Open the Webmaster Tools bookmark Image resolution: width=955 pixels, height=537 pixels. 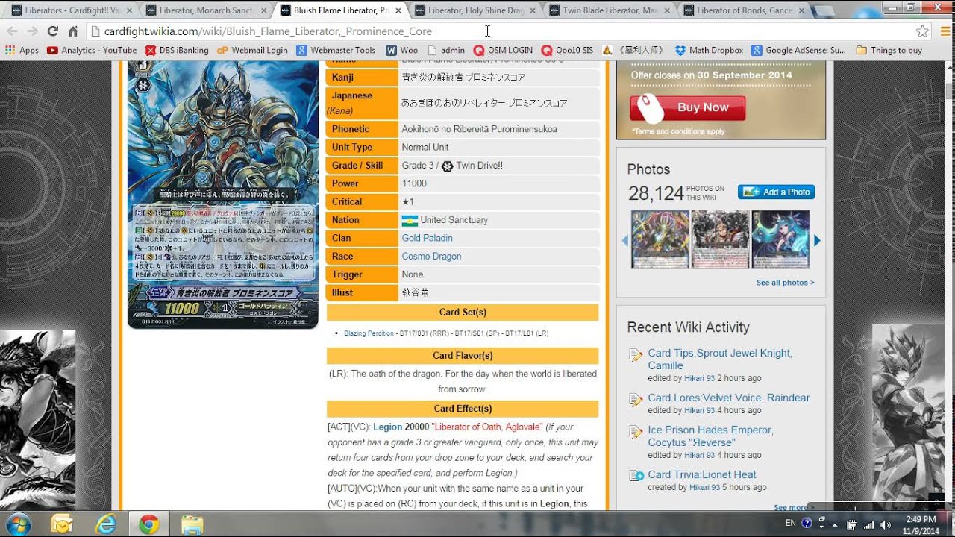(x=336, y=50)
